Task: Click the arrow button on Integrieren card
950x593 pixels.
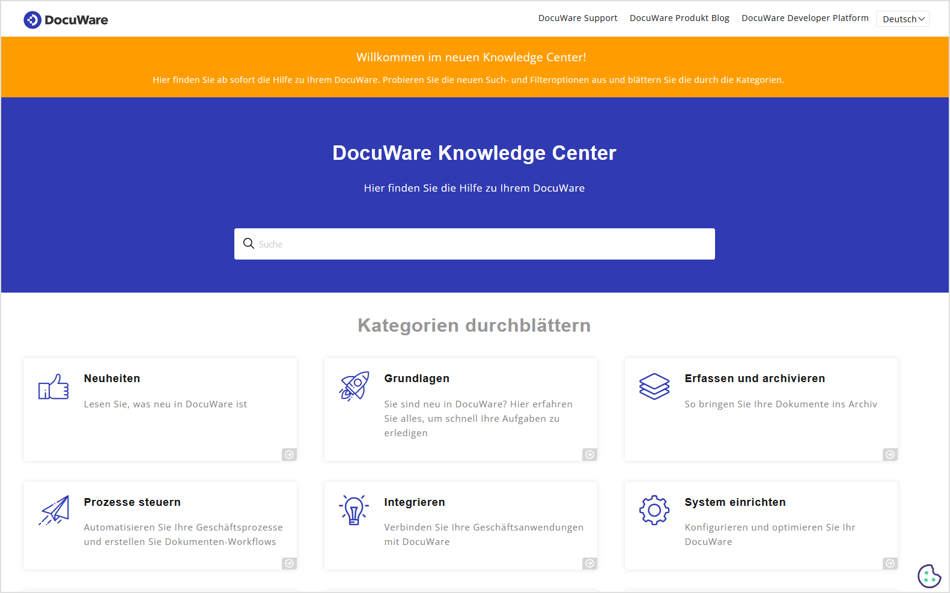Action: (x=589, y=564)
